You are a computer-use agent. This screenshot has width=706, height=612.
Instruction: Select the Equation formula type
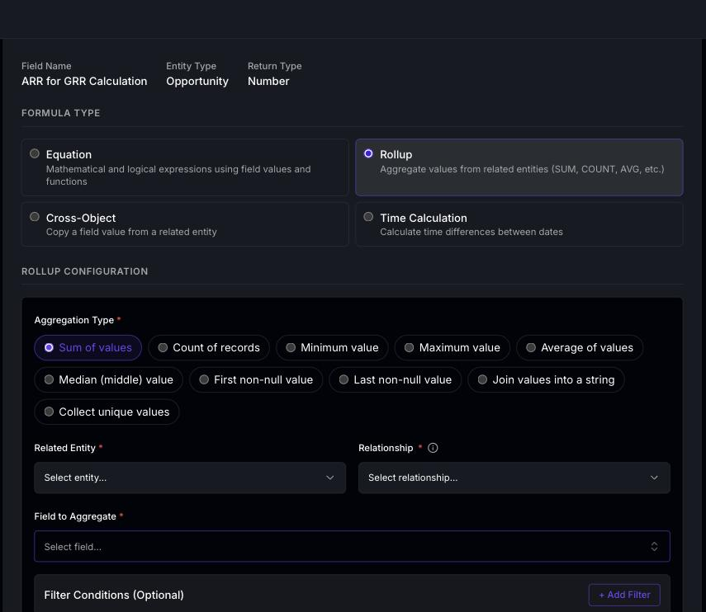tap(185, 167)
